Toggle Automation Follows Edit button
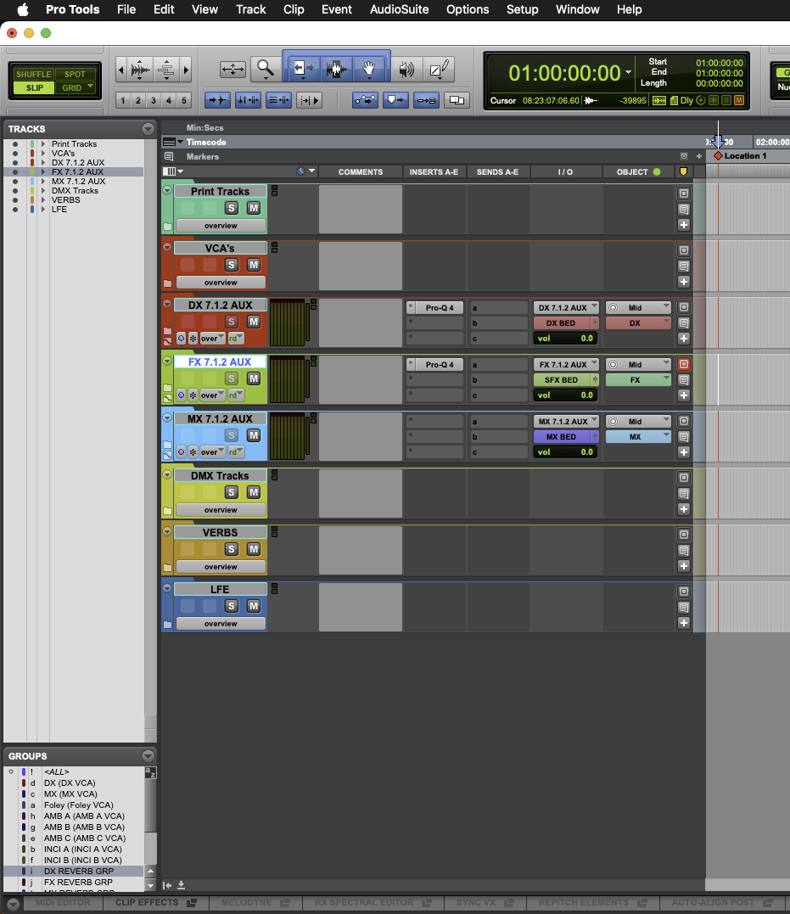This screenshot has height=914, width=790. point(365,100)
